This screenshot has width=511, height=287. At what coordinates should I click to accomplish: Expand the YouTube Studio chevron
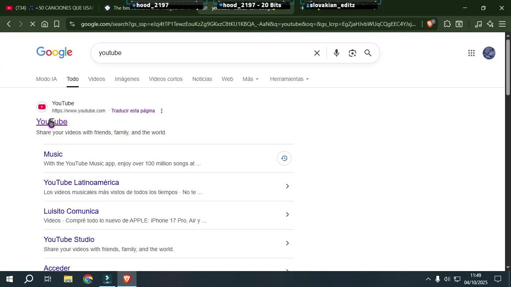click(287, 243)
